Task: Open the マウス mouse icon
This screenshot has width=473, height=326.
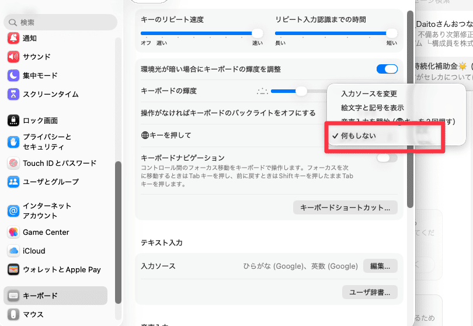Action: (x=13, y=314)
